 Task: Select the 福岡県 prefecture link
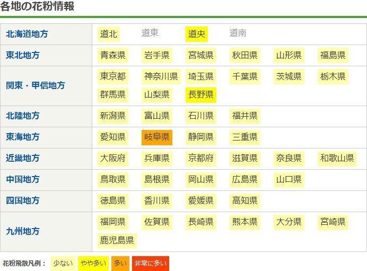113,222
